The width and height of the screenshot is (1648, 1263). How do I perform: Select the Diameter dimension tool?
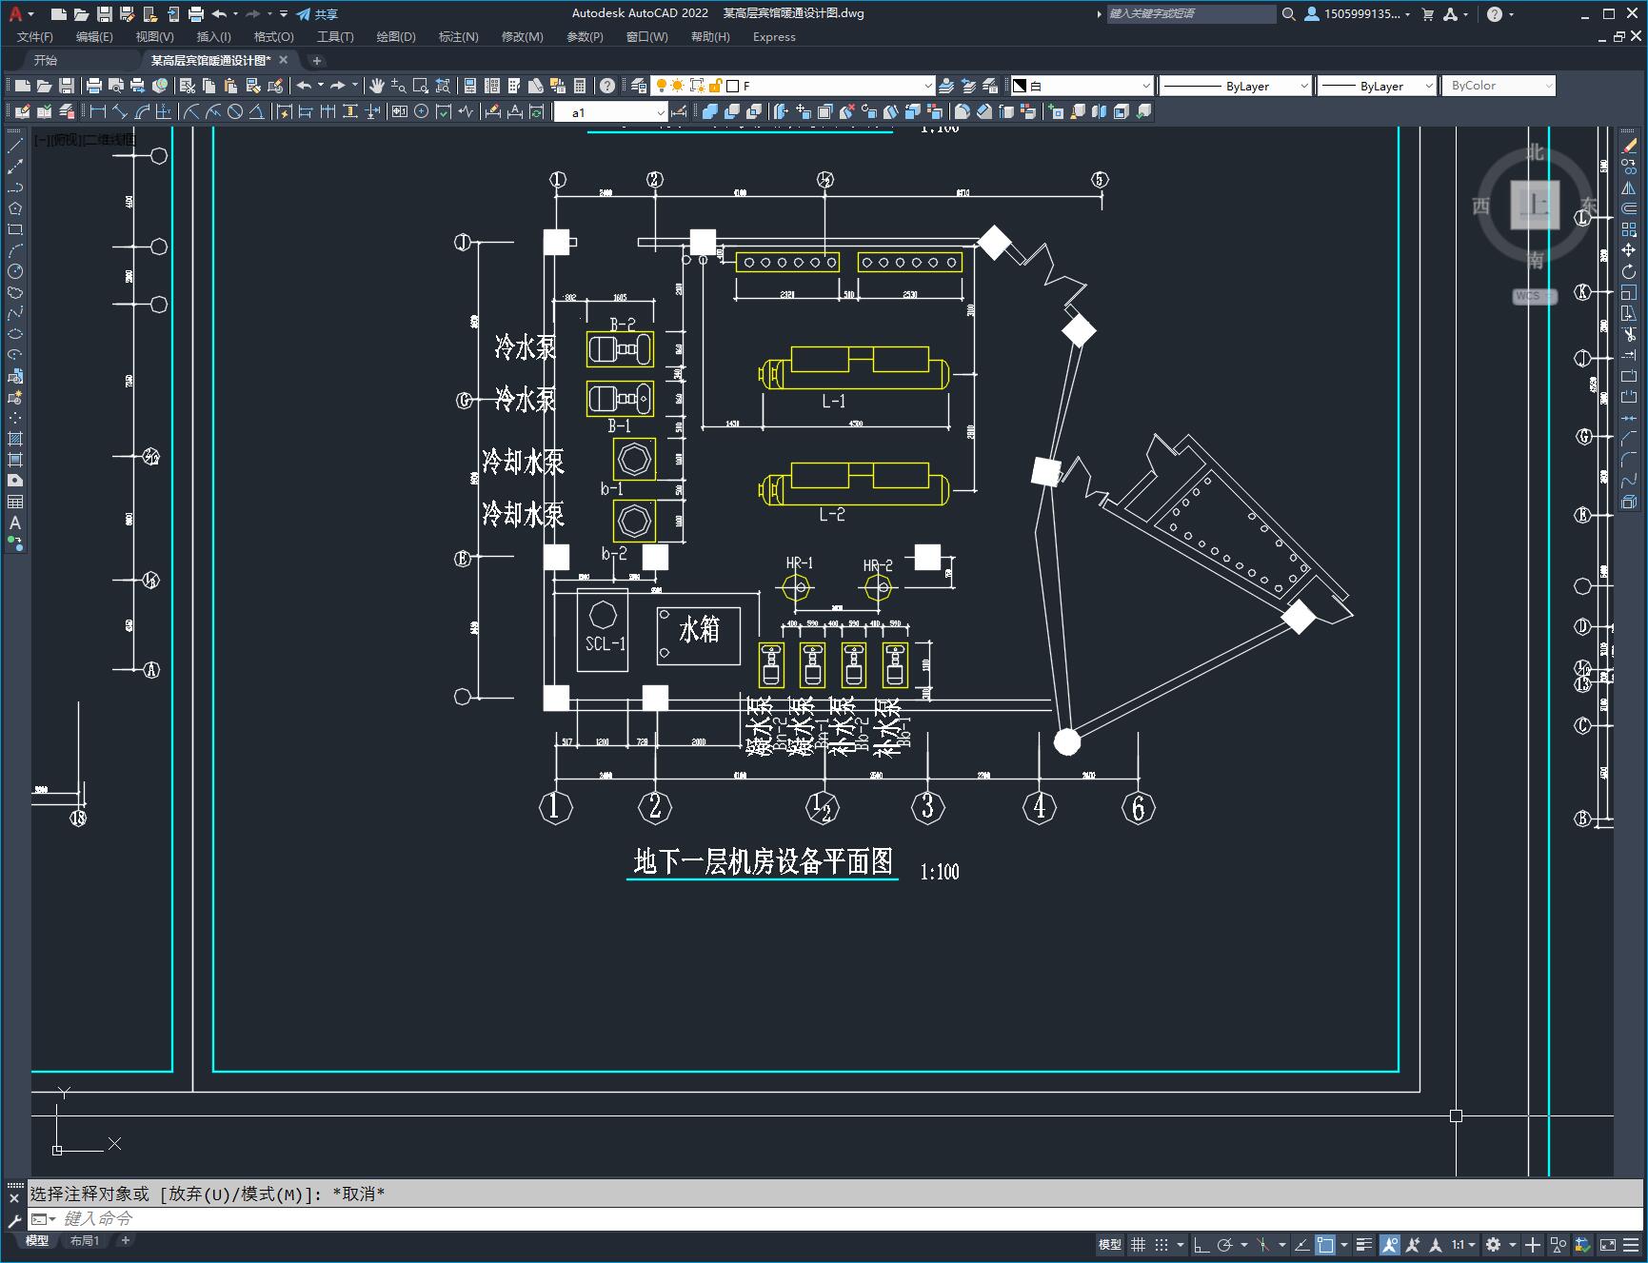[235, 111]
